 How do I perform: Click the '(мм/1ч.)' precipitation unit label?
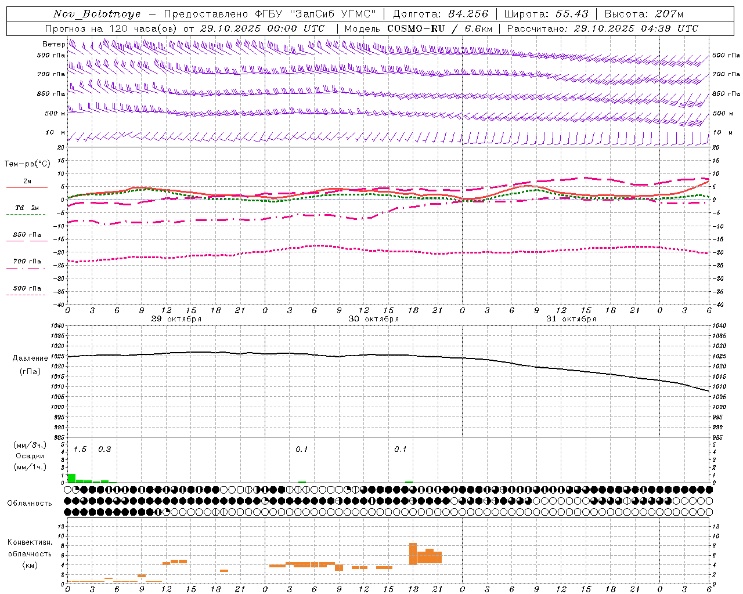click(x=30, y=467)
